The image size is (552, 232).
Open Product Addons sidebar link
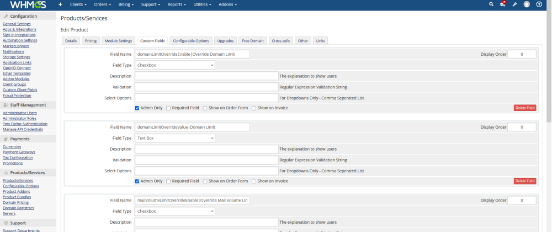17,192
